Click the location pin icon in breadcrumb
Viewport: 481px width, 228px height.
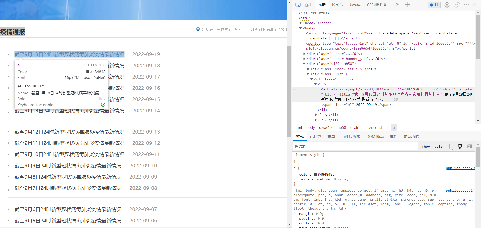pyautogui.click(x=198, y=29)
